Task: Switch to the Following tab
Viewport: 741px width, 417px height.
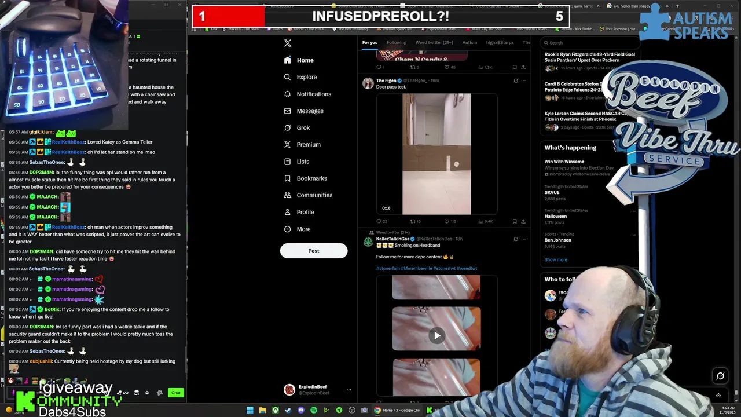Action: point(397,42)
